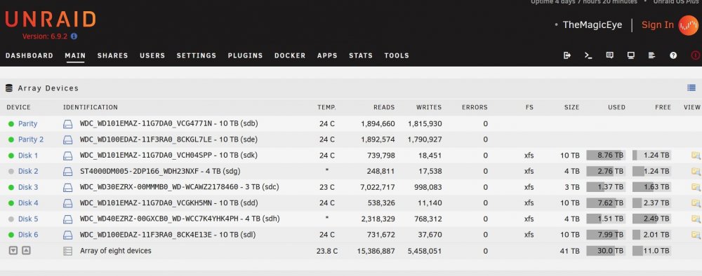The image size is (702, 276).
Task: Click the Sign In link
Action: (x=657, y=25)
